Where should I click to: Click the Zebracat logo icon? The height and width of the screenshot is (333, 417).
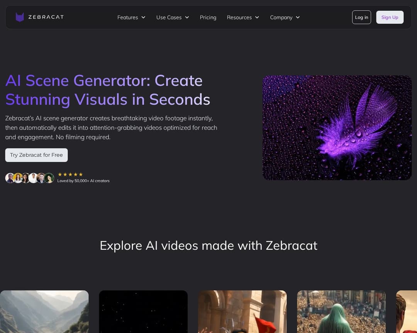(x=20, y=17)
